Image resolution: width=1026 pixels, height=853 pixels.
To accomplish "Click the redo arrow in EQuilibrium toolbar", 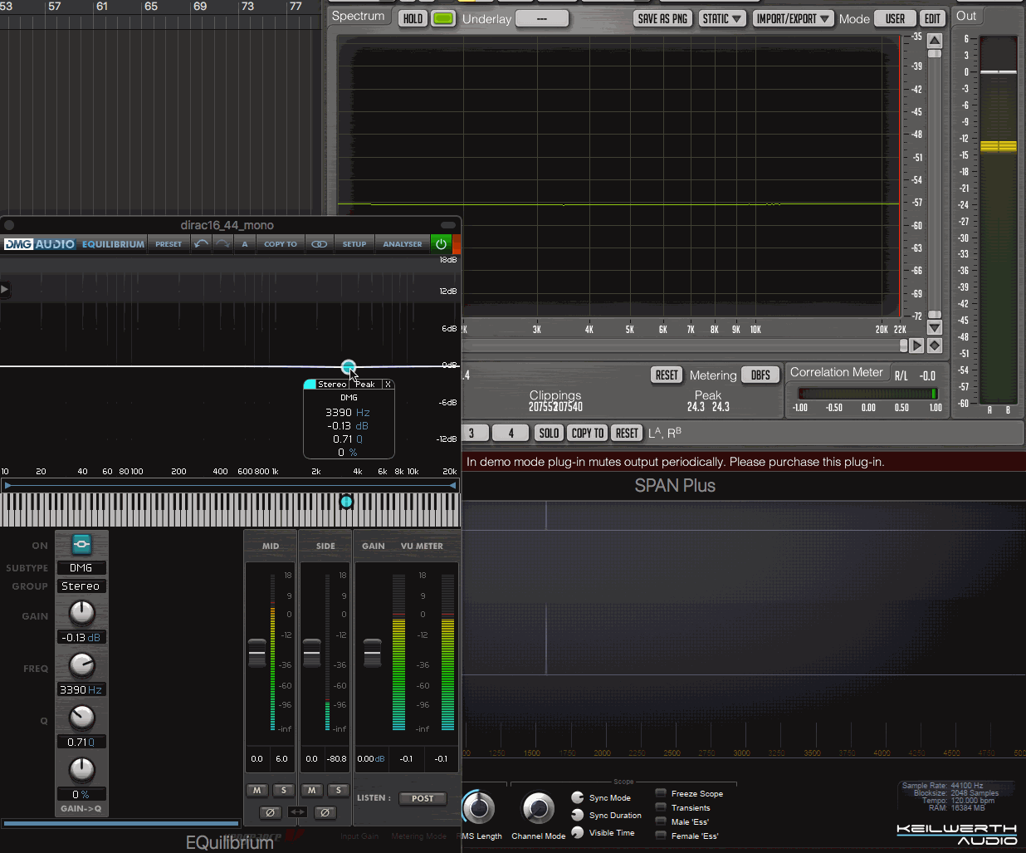I will pos(223,244).
